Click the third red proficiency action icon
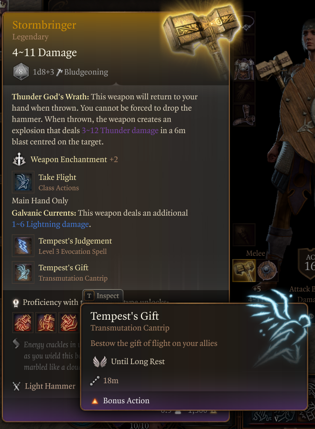315x429 pixels. [69, 323]
